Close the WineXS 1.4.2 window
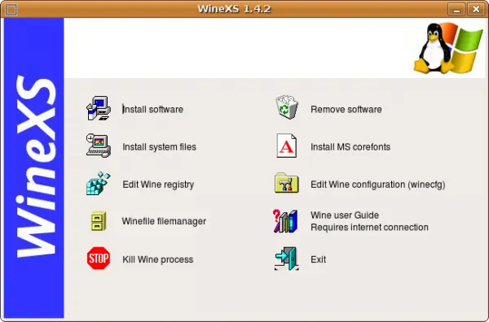The width and height of the screenshot is (489, 322). [x=476, y=9]
